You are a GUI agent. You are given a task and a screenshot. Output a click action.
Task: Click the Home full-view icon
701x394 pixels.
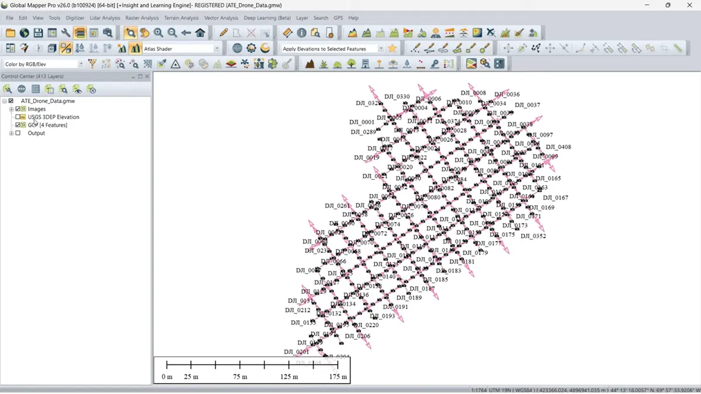click(x=200, y=33)
